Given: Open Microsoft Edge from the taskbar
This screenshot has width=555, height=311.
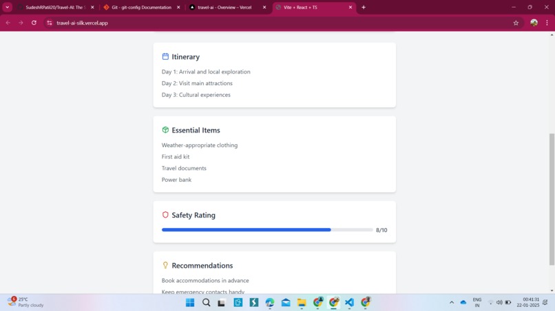Looking at the screenshot, I should (270, 303).
